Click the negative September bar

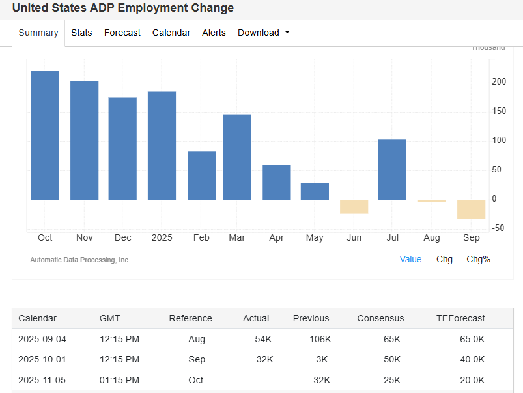click(x=471, y=210)
